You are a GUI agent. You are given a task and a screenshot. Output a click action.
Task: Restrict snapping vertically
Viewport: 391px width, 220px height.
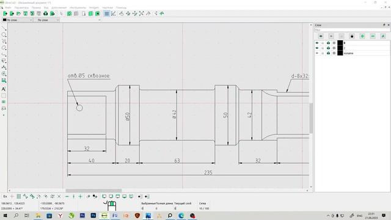[x=73, y=197]
